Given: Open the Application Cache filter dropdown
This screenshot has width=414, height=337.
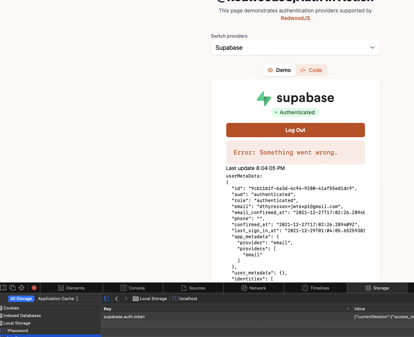Looking at the screenshot, I should 58,299.
